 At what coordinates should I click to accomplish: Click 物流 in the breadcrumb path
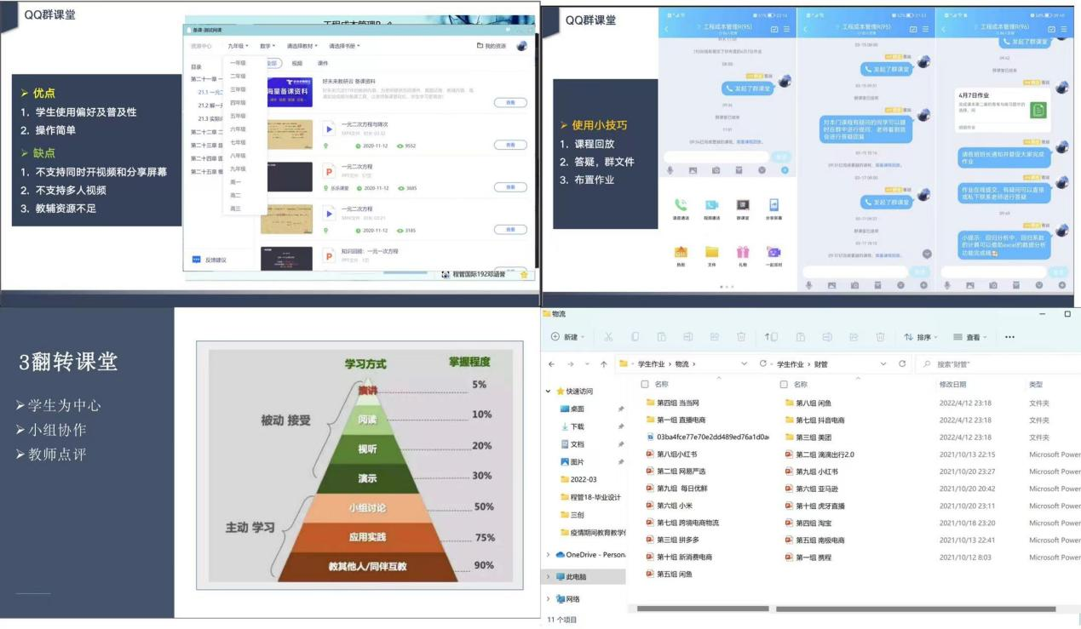pos(682,364)
